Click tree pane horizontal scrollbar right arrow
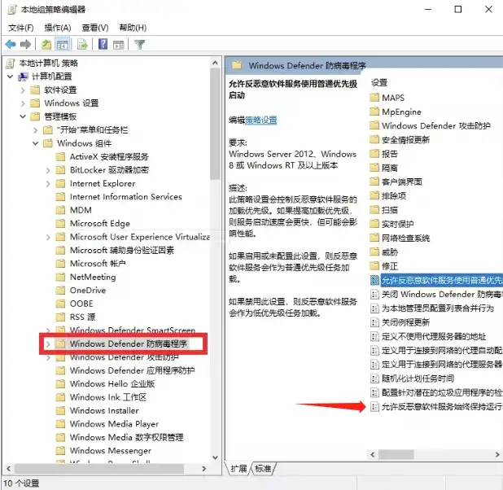503x490 pixels. click(203, 469)
